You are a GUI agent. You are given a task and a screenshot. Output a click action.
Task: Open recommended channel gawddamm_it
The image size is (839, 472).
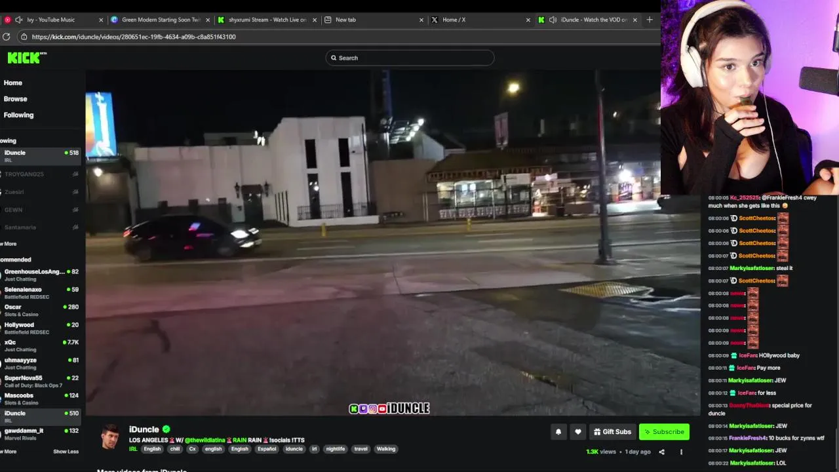pyautogui.click(x=41, y=434)
